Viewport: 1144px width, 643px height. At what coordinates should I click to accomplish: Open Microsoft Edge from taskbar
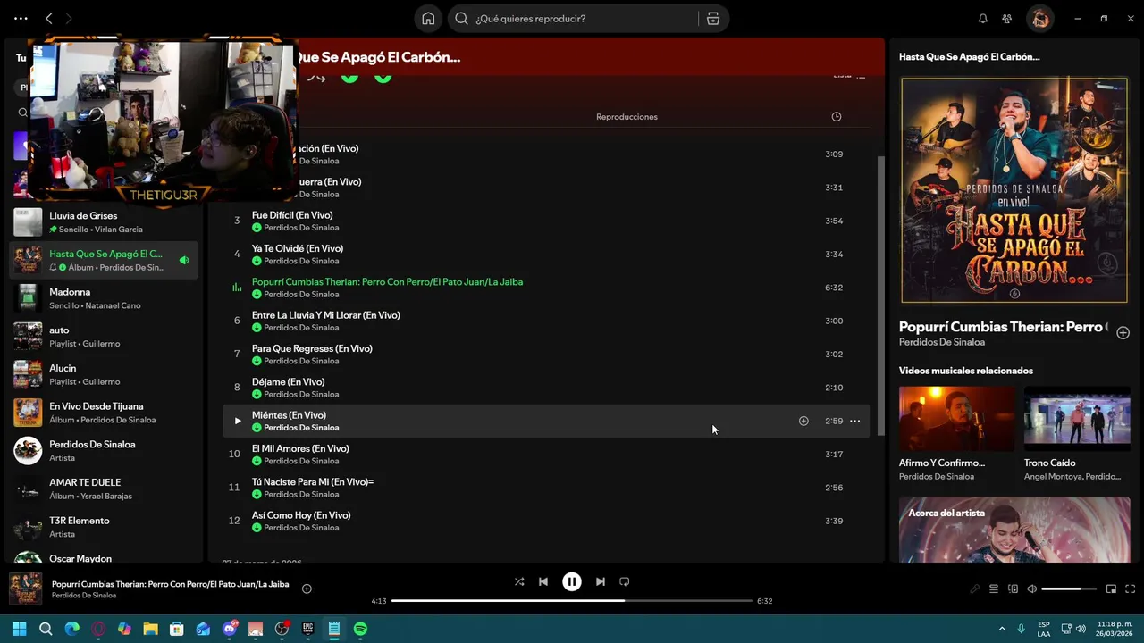tap(72, 629)
